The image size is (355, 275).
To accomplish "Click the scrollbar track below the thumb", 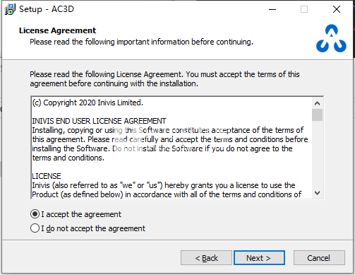I will pos(317,154).
